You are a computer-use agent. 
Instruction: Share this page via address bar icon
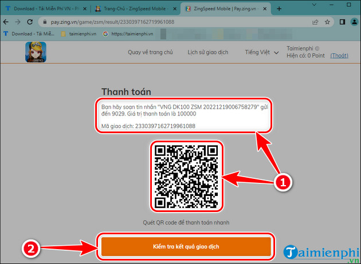coord(315,22)
